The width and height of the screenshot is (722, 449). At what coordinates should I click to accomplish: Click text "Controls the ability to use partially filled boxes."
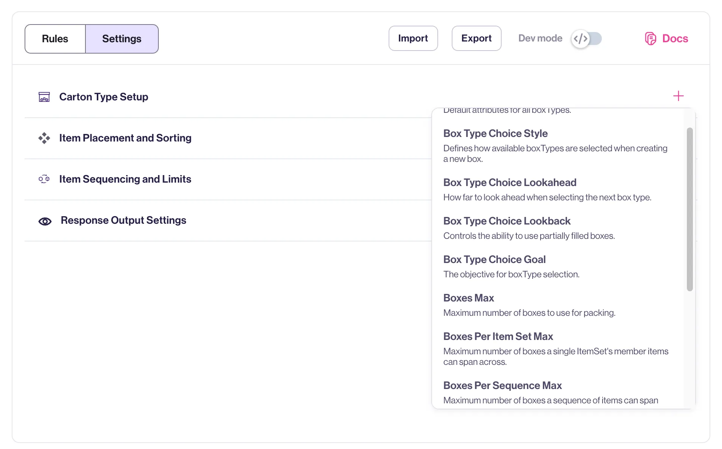[x=529, y=236]
